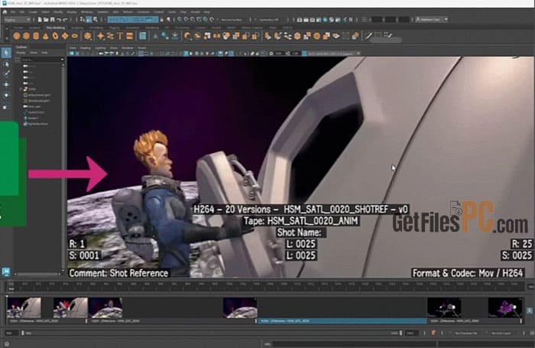Create a polygon Cone from the shelf
Viewport: 535px width, 348px height.
click(45, 36)
